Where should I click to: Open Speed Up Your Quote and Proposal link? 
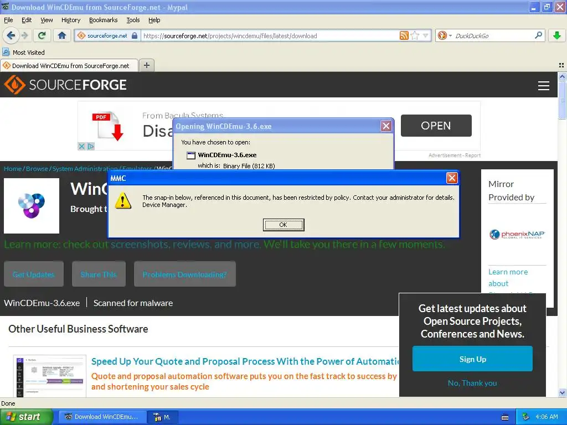coord(245,361)
